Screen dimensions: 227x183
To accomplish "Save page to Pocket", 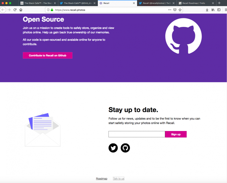I will [175, 10].
